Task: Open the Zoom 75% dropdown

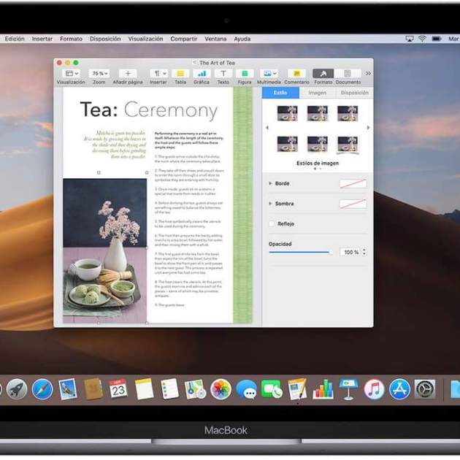Action: (x=99, y=74)
